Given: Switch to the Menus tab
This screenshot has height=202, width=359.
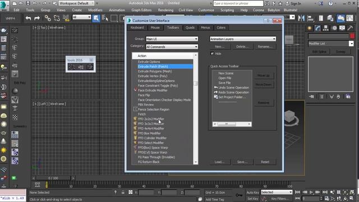Looking at the screenshot, I should [205, 27].
